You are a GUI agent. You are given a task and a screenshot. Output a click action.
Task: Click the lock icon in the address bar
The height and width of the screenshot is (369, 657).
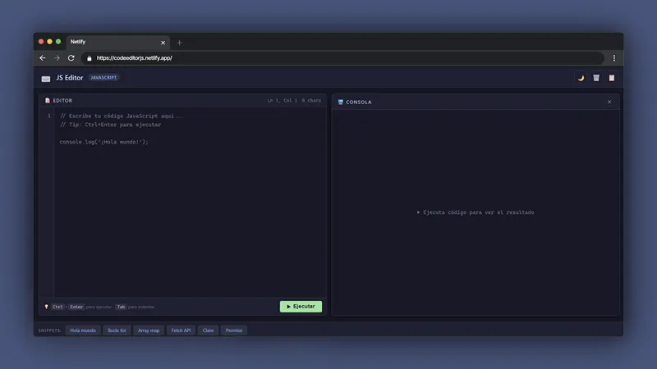click(x=89, y=58)
